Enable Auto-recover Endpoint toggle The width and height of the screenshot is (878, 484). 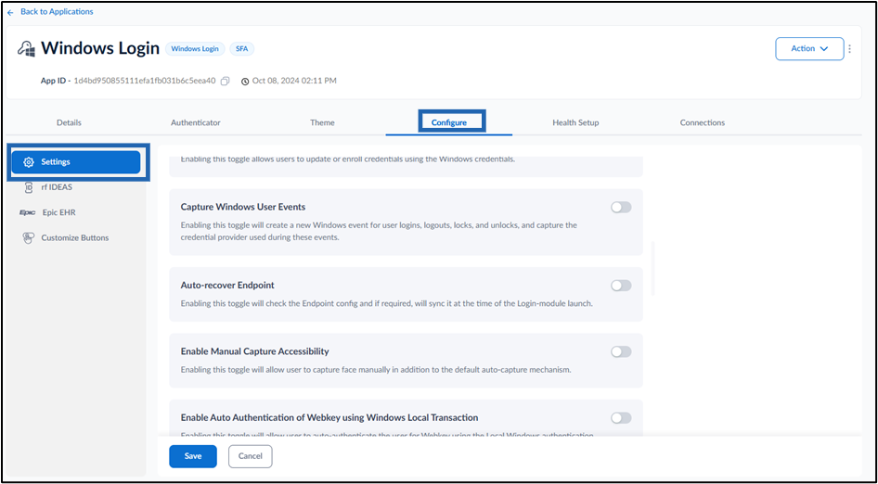[621, 286]
